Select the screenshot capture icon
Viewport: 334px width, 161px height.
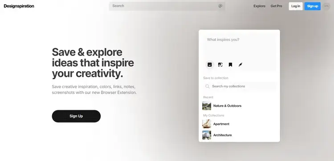click(x=220, y=64)
